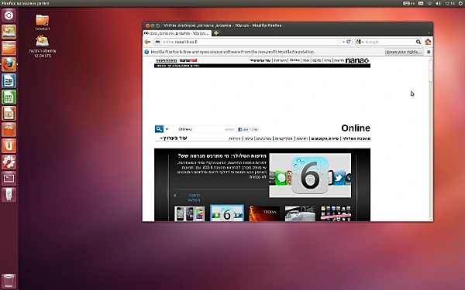Click the Firefox icon in the launcher

(x=9, y=64)
